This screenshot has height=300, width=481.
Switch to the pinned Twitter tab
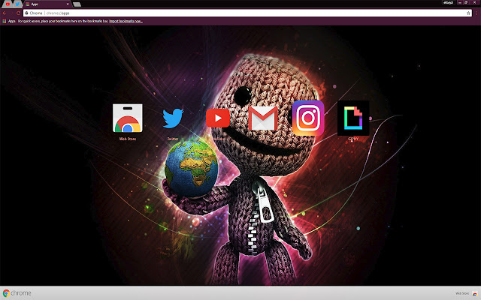pos(17,4)
